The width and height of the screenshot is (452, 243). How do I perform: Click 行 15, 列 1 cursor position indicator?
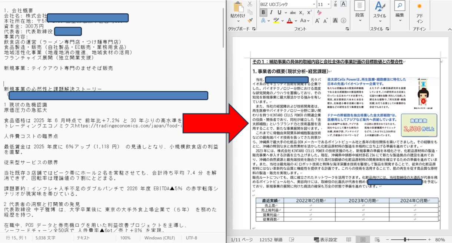point(16,238)
